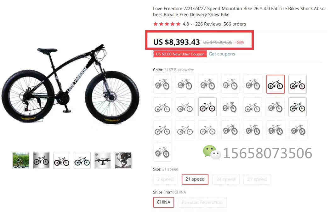330x213 pixels.
Task: Open the 226 Reviews link
Action: 208,24
